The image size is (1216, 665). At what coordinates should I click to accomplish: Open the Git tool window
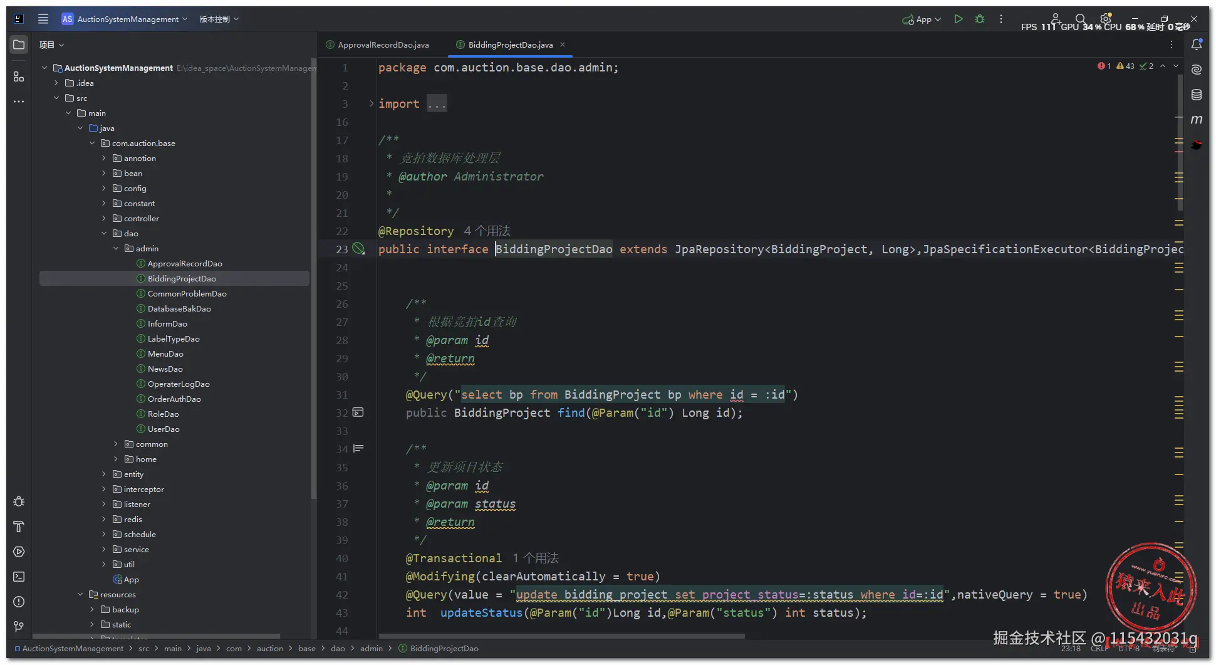19,627
